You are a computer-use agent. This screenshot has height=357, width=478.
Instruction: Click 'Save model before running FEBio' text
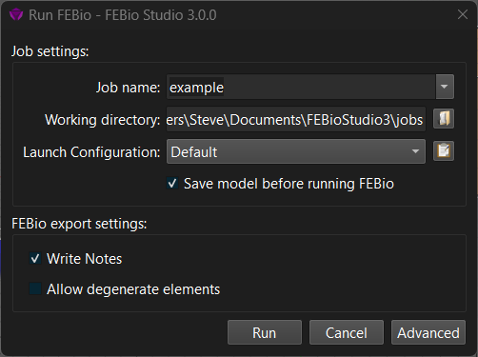(289, 184)
